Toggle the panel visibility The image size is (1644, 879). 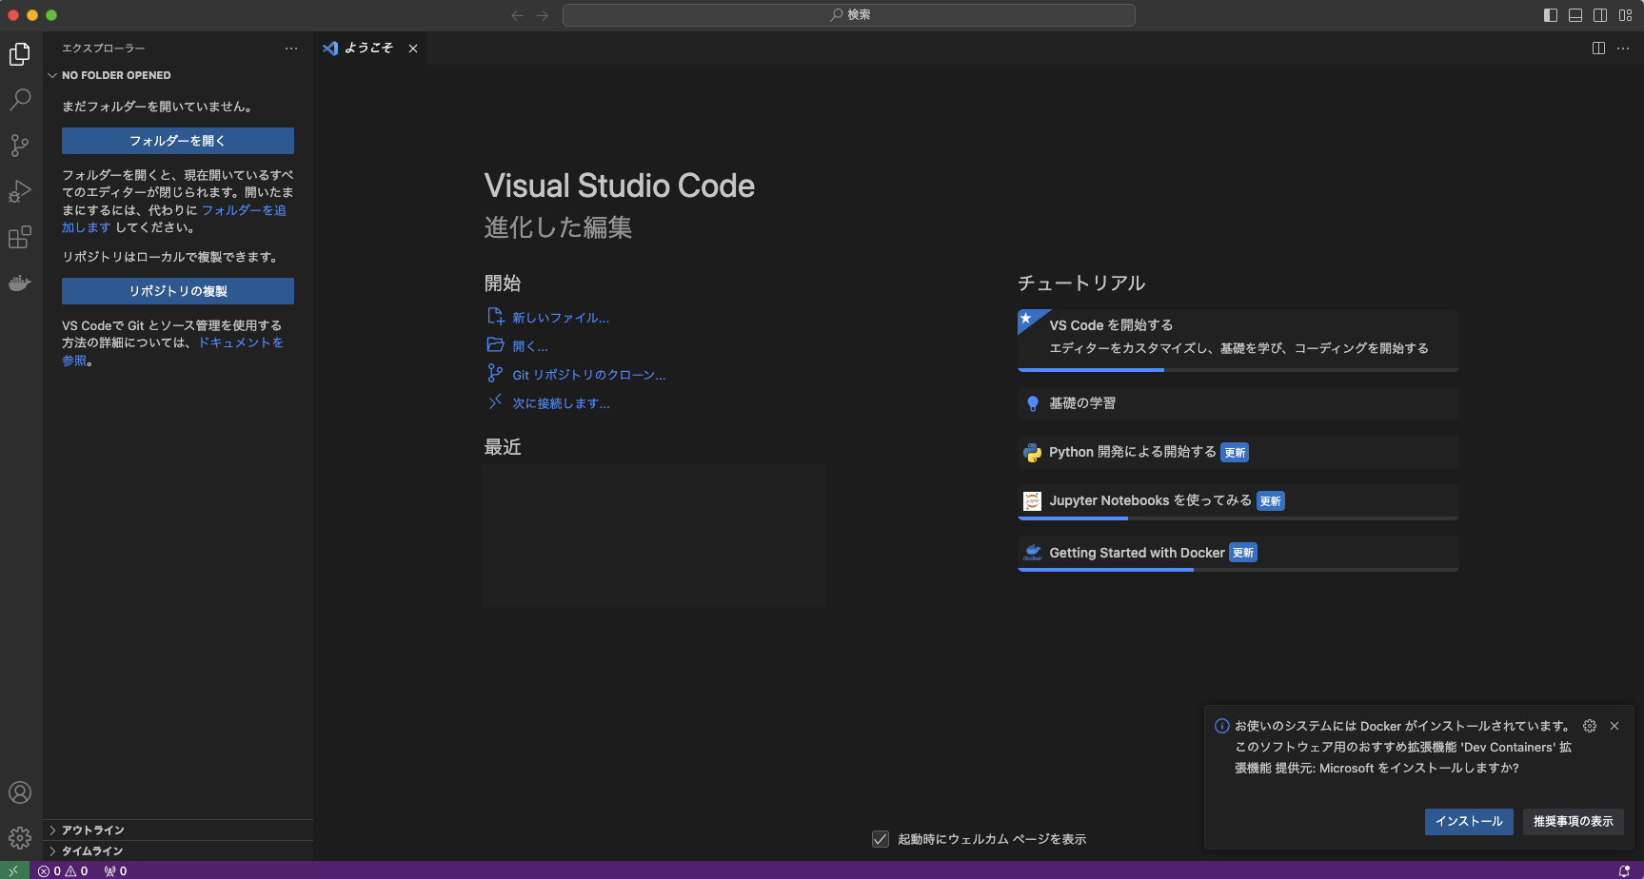tap(1575, 15)
